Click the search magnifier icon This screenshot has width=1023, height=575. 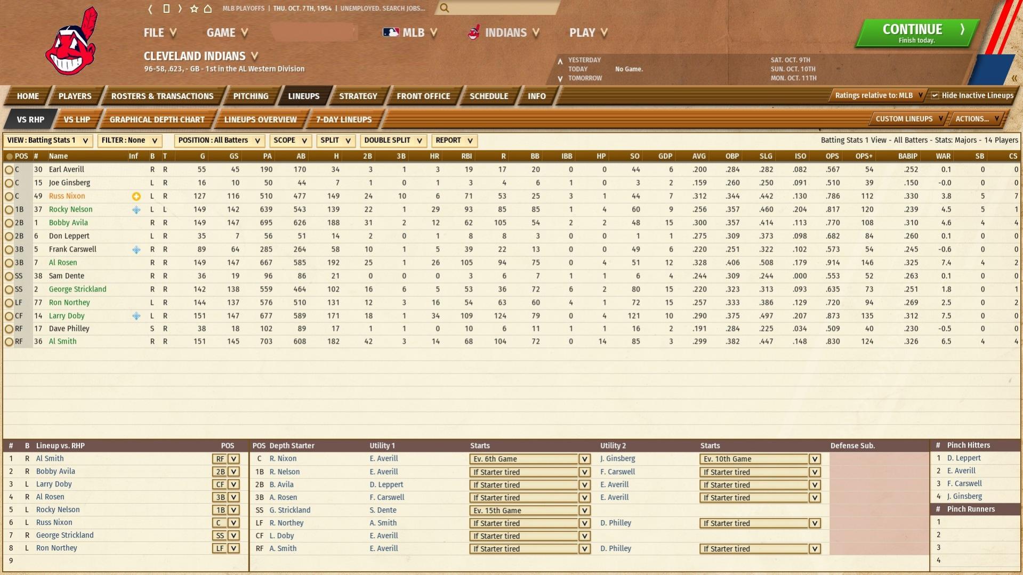click(x=444, y=8)
